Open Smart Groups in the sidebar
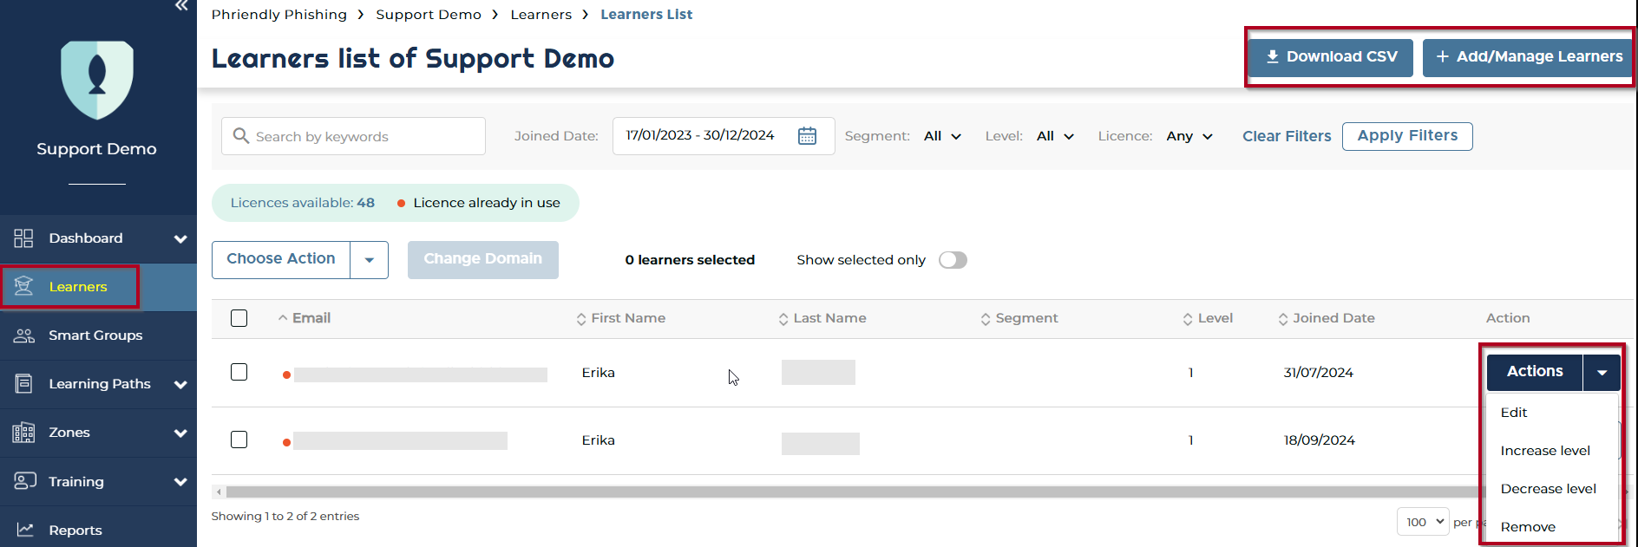The image size is (1638, 547). 98,335
